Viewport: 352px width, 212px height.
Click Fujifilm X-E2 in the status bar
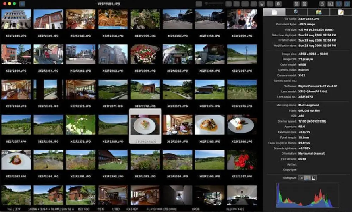pos(235,209)
